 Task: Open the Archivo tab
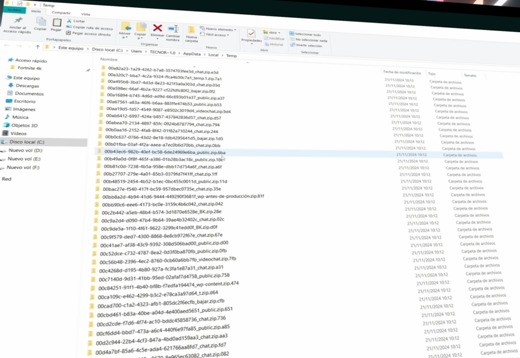[x=14, y=10]
